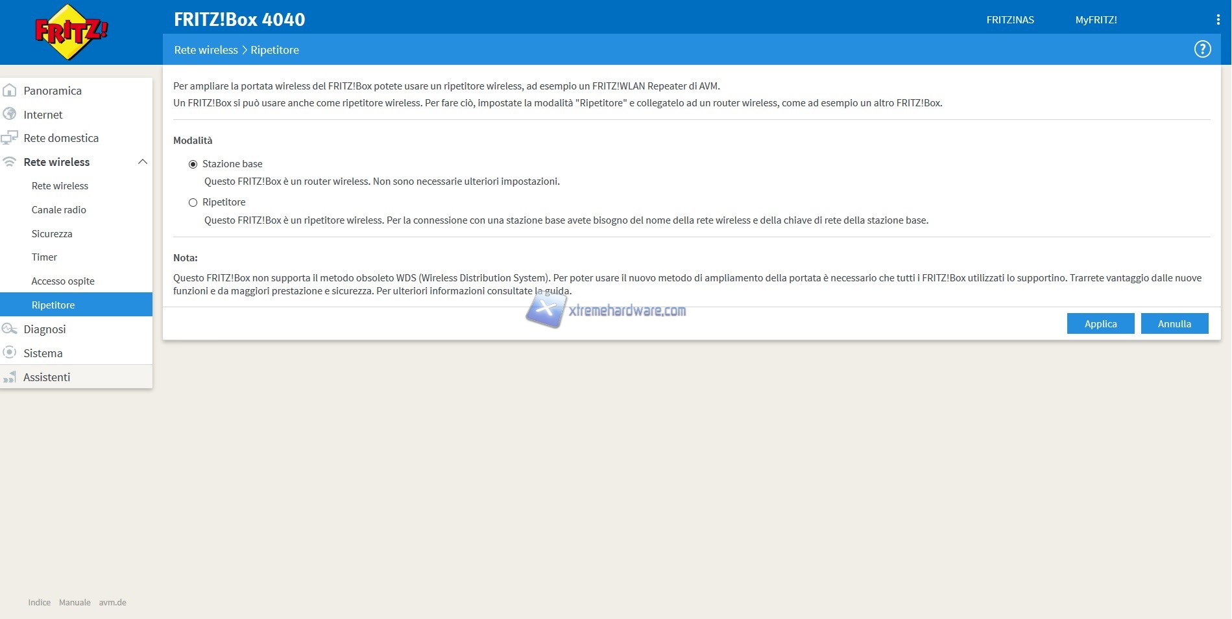The image size is (1232, 619).
Task: Click the Assistenti wizard icon
Action: [x=10, y=377]
